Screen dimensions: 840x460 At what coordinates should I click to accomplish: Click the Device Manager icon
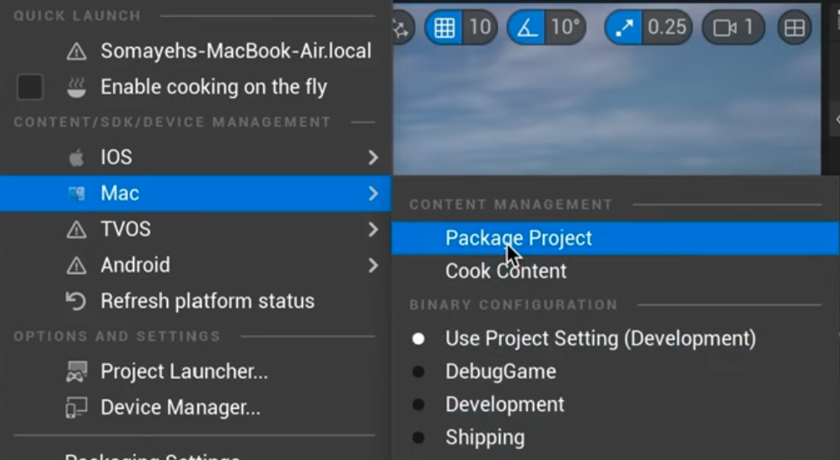(77, 408)
